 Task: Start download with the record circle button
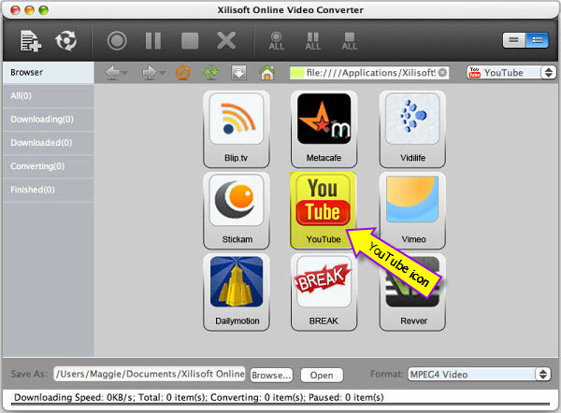[x=117, y=40]
